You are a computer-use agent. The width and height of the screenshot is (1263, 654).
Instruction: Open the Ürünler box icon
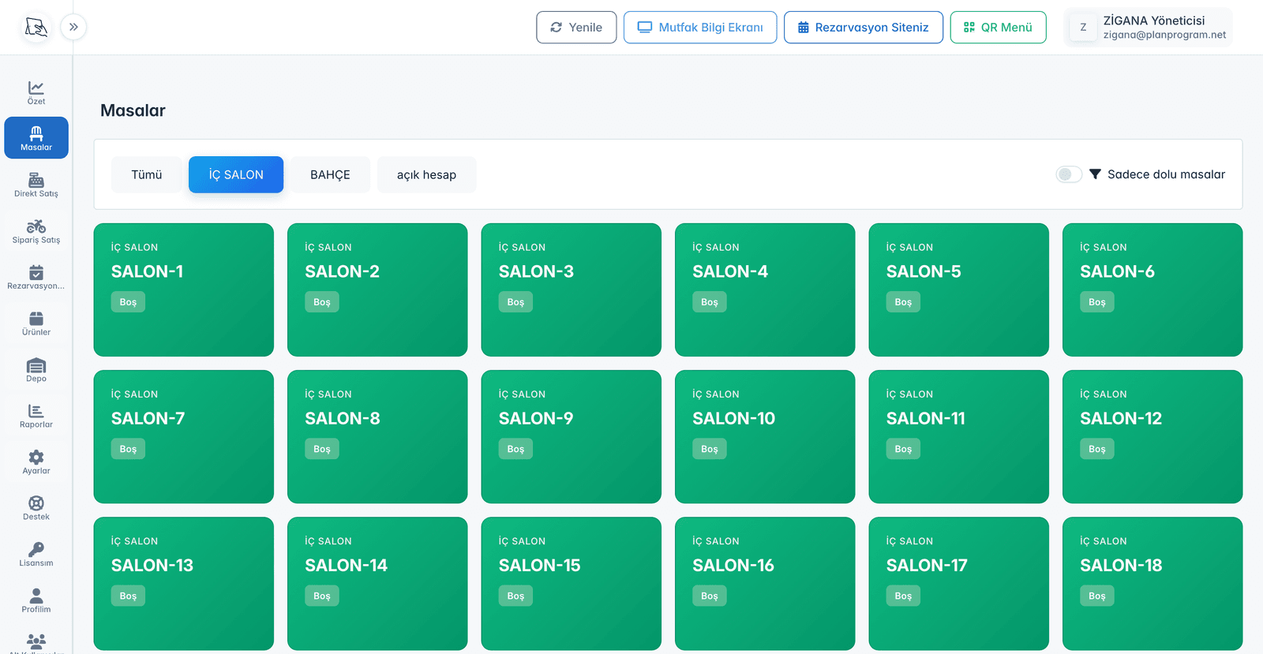(36, 319)
